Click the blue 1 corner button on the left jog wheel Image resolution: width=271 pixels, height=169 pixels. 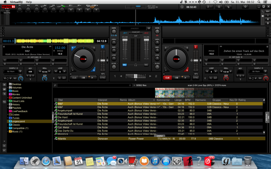tap(73, 48)
